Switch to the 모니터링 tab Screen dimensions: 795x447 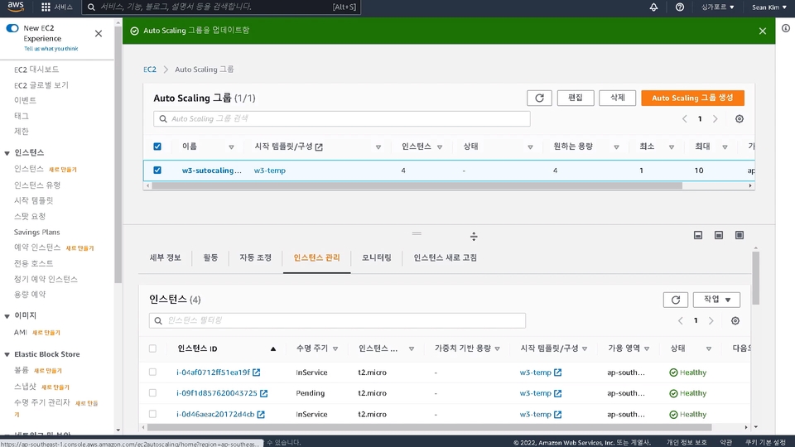coord(377,257)
